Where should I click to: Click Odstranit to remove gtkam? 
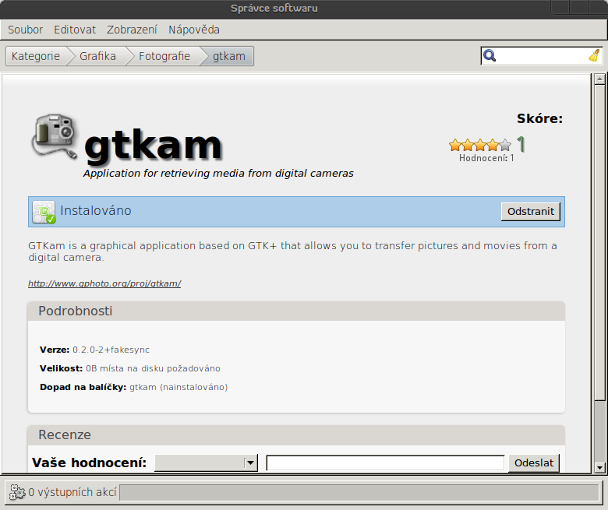[531, 212]
